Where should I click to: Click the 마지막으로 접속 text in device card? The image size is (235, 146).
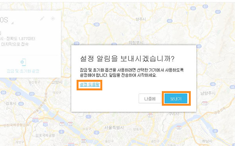coord(15,44)
